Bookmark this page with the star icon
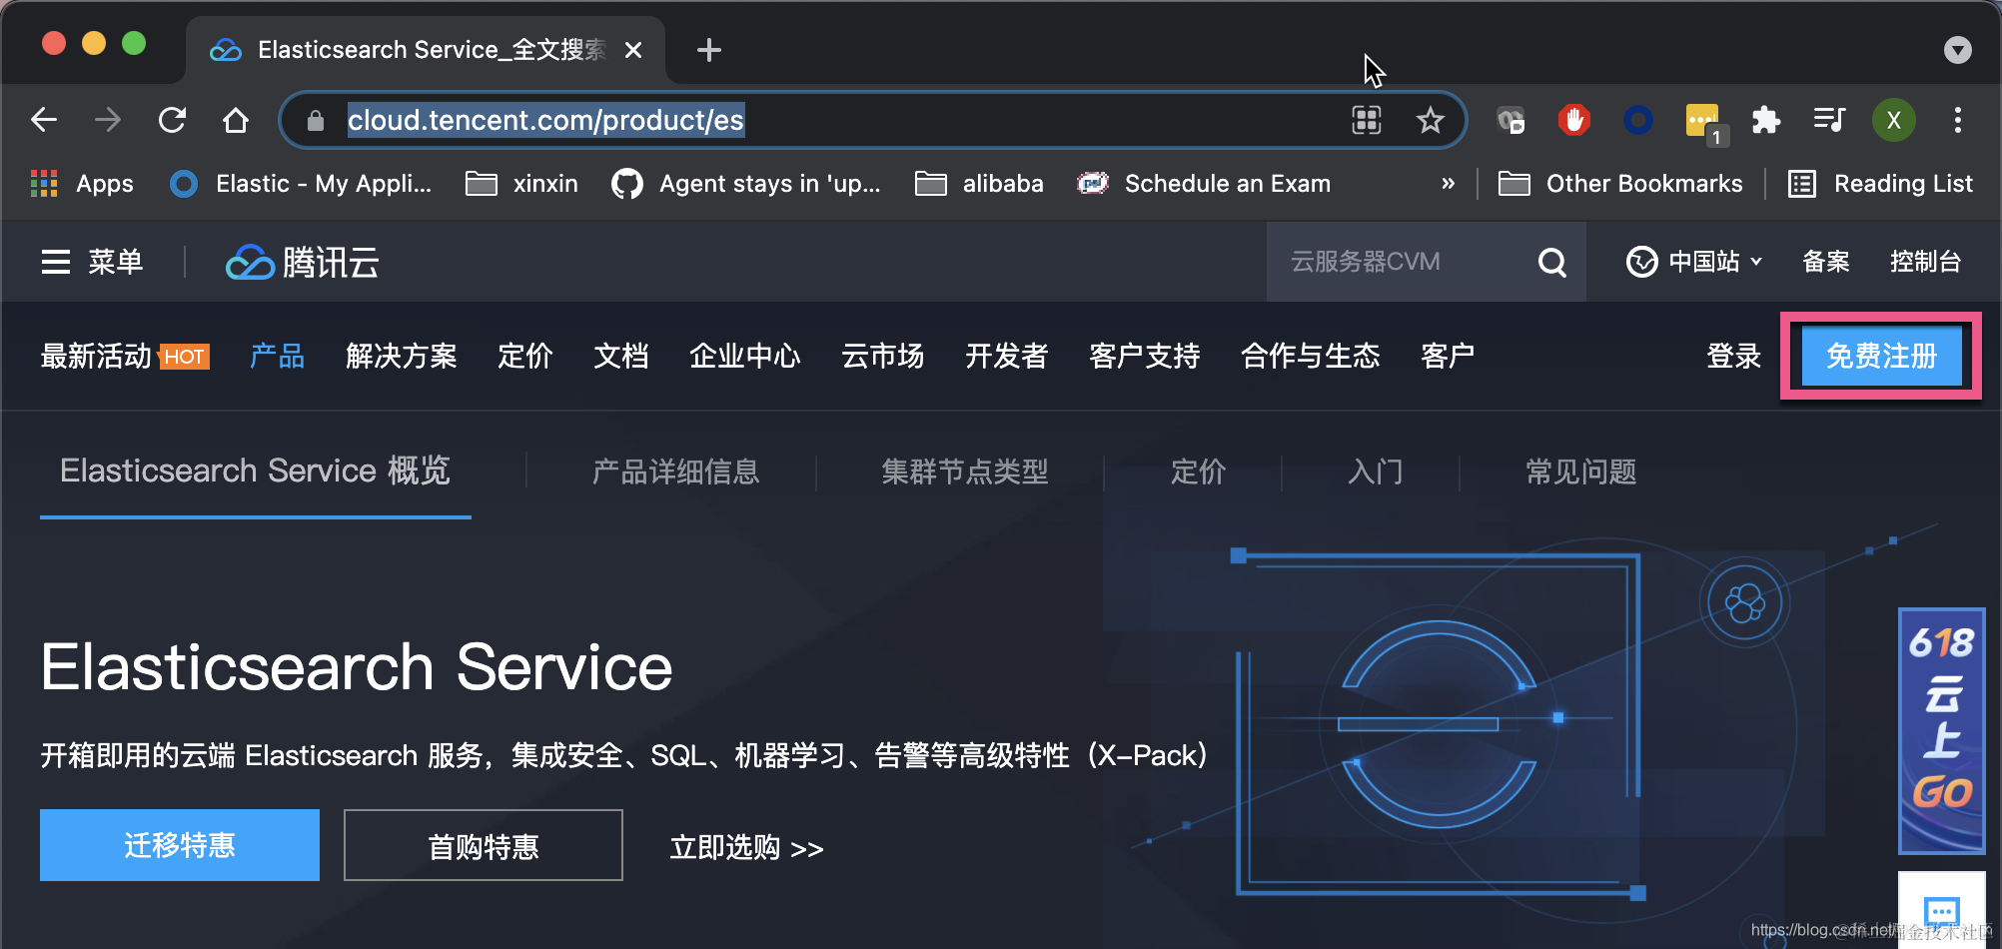2002x949 pixels. (x=1430, y=120)
